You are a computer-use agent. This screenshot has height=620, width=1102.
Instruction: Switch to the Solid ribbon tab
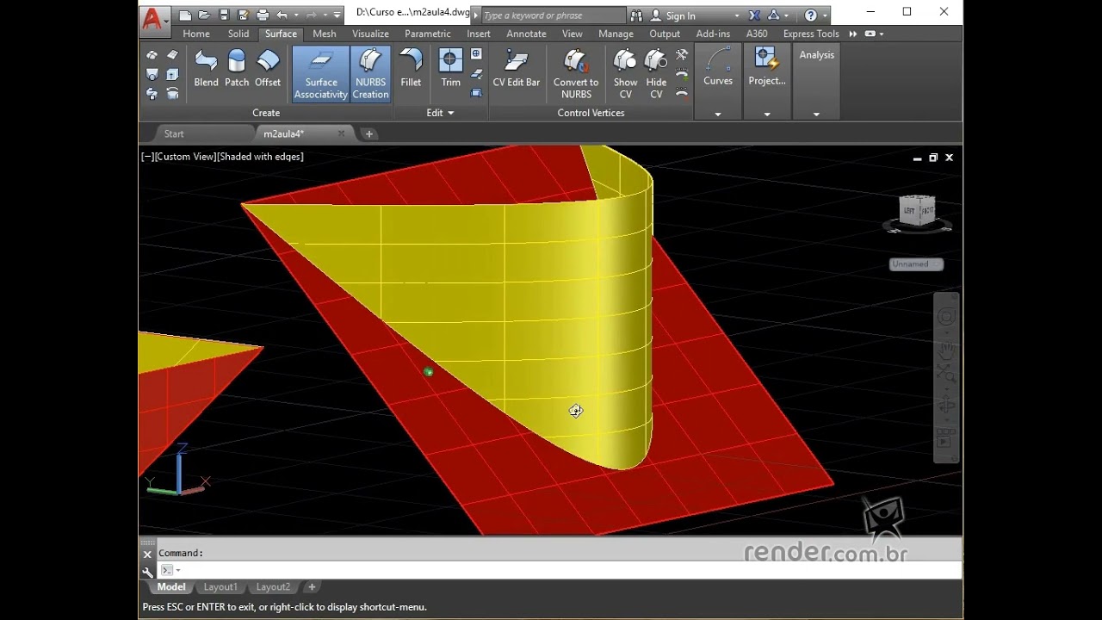pos(238,34)
